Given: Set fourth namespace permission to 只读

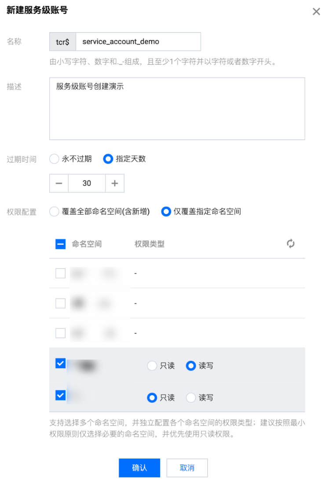Looking at the screenshot, I should pos(152,366).
